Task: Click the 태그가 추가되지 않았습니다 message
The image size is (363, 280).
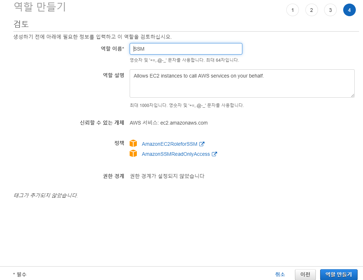Action: pyautogui.click(x=45, y=195)
